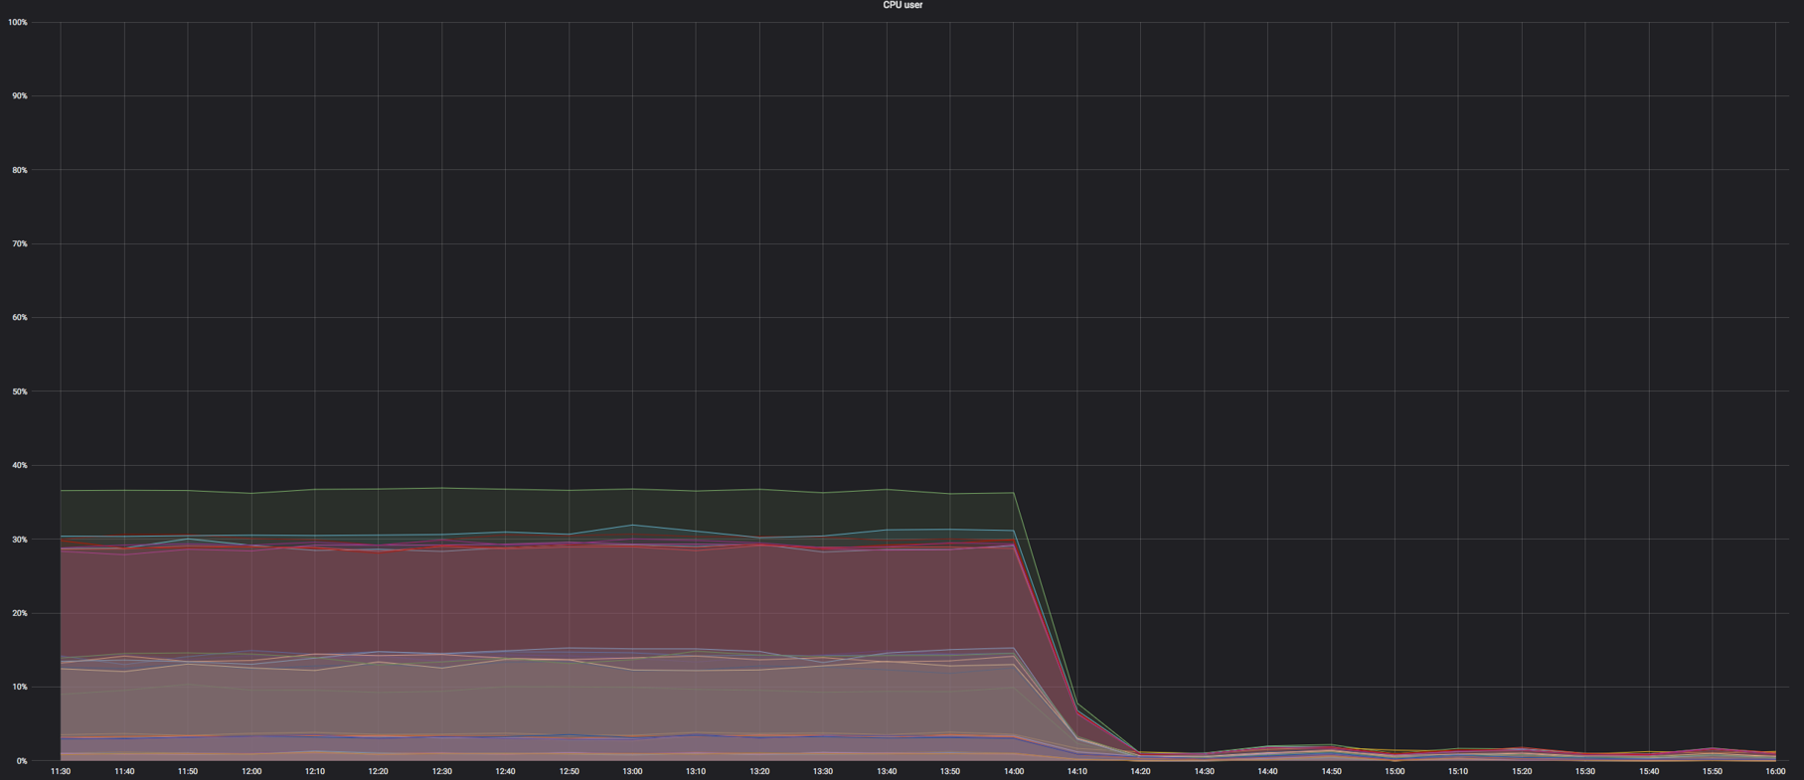Click the 40% y-axis label
This screenshot has height=780, width=1804.
[19, 465]
